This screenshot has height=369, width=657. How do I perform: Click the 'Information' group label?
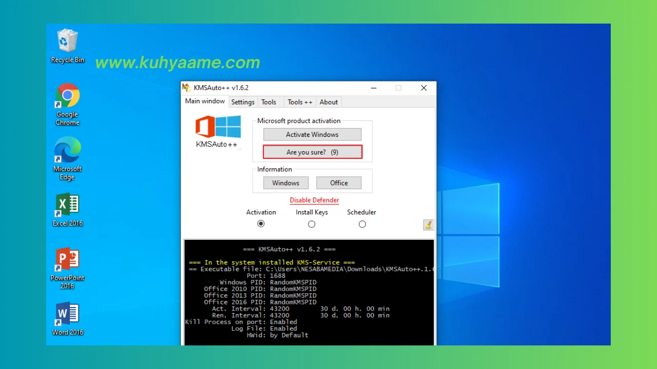click(x=275, y=169)
